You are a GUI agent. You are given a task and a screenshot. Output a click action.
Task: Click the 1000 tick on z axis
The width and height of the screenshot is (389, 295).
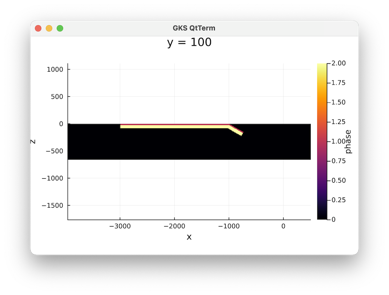pos(54,69)
